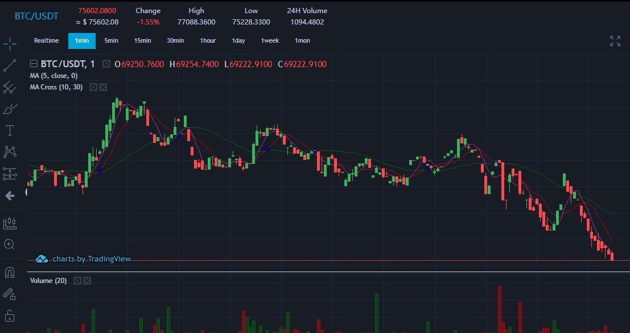Select the Realtime chart view
Viewport: 630px width, 333px height.
point(47,40)
